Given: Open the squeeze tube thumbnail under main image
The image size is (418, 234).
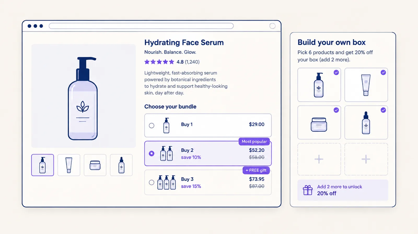Looking at the screenshot, I should tap(69, 165).
